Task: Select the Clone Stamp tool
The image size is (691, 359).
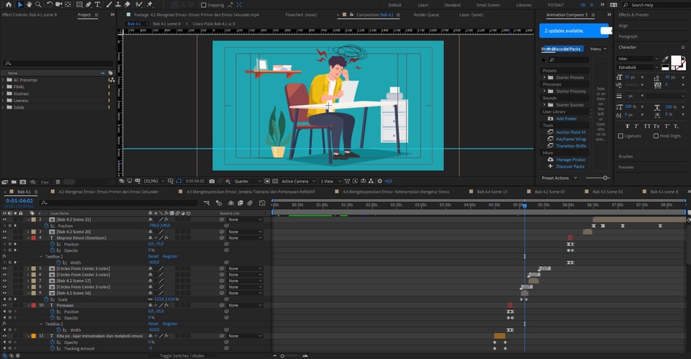Action: tap(118, 4)
